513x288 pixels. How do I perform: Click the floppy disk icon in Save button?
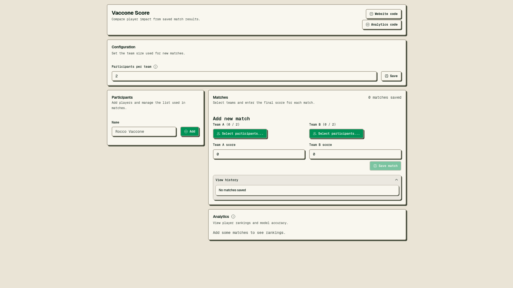[x=387, y=76]
